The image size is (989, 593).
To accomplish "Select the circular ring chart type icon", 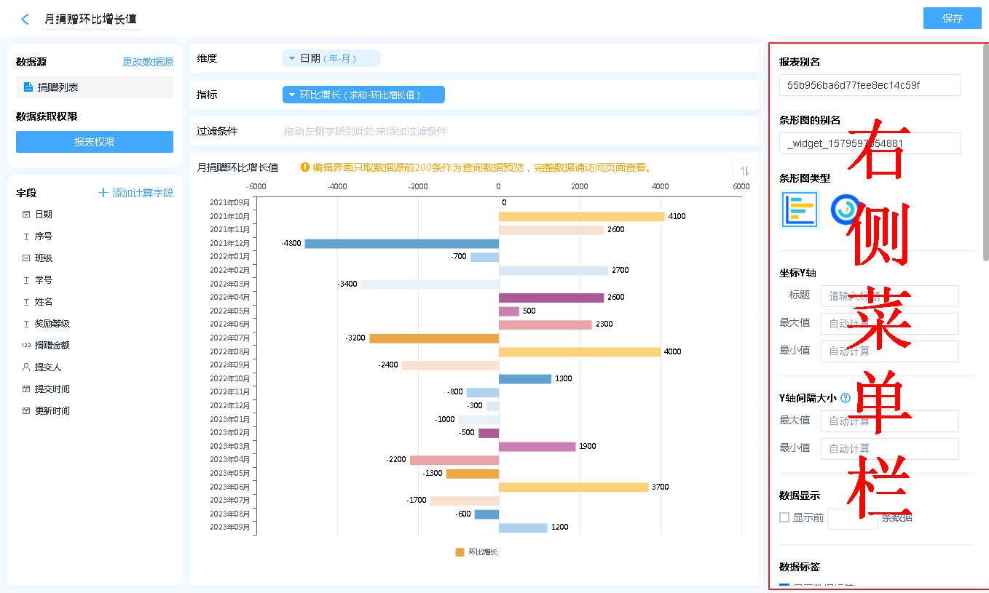I will [845, 210].
